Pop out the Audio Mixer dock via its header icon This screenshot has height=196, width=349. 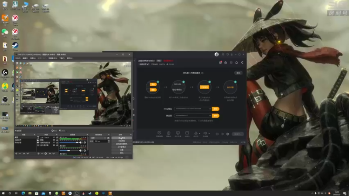click(x=87, y=135)
